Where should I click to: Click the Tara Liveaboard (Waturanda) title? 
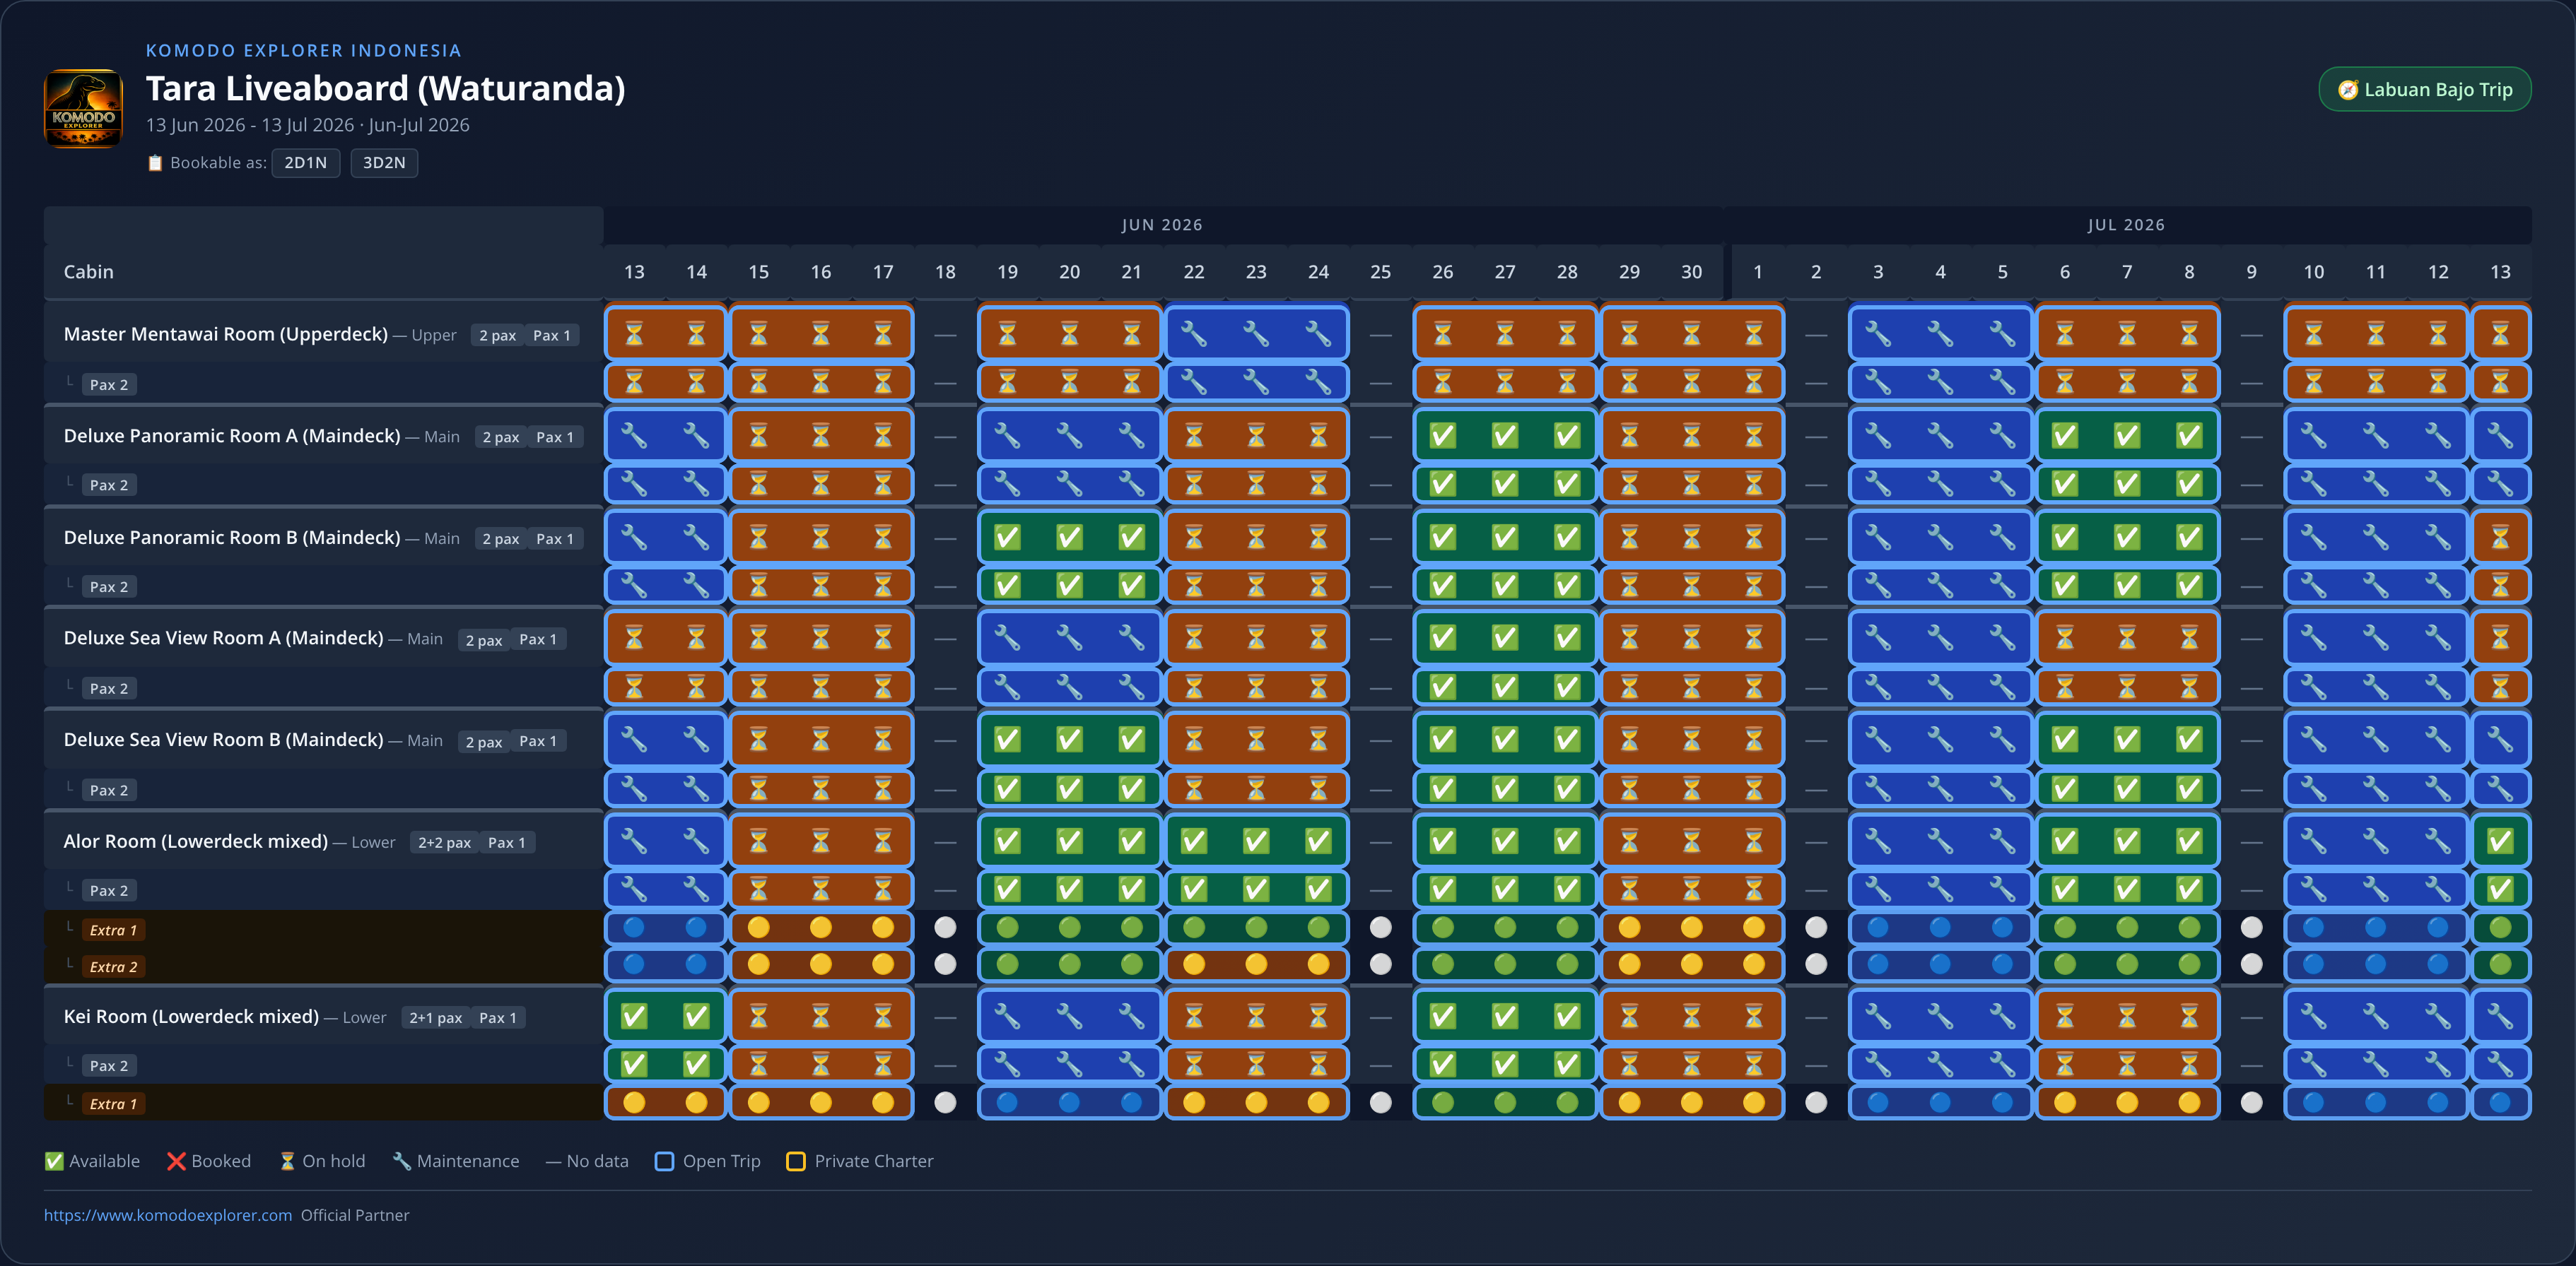click(386, 88)
